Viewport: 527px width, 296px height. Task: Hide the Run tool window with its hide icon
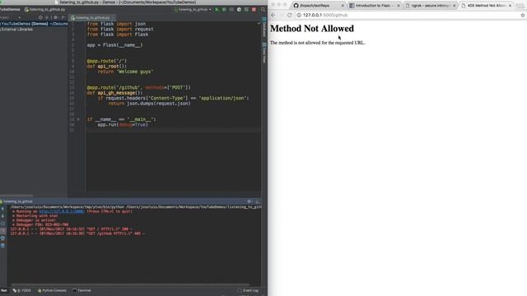[258, 201]
